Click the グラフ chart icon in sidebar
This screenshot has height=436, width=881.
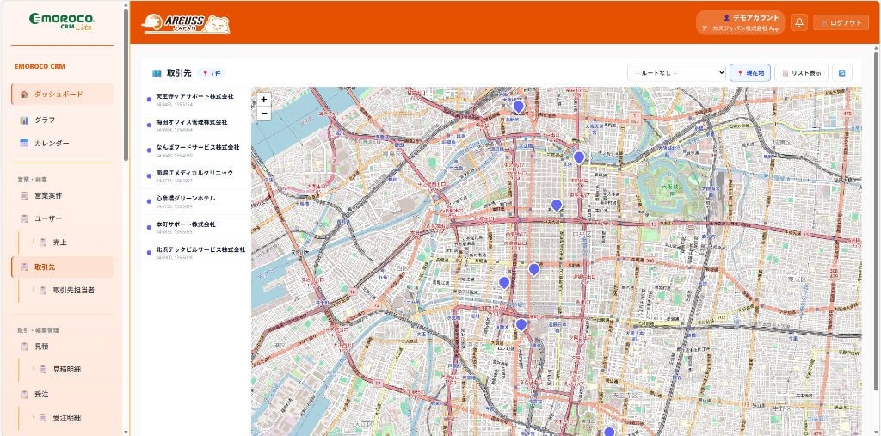[24, 120]
